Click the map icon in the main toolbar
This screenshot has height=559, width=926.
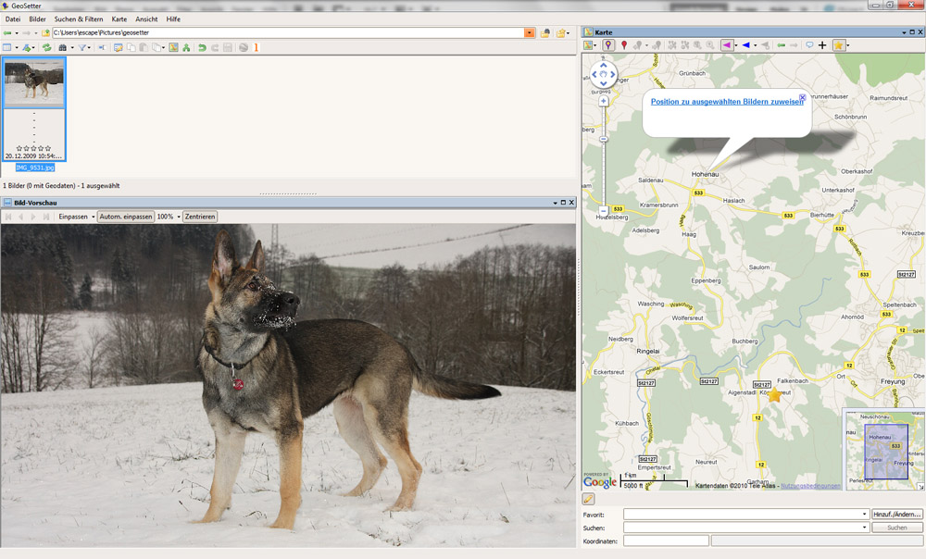(x=173, y=48)
